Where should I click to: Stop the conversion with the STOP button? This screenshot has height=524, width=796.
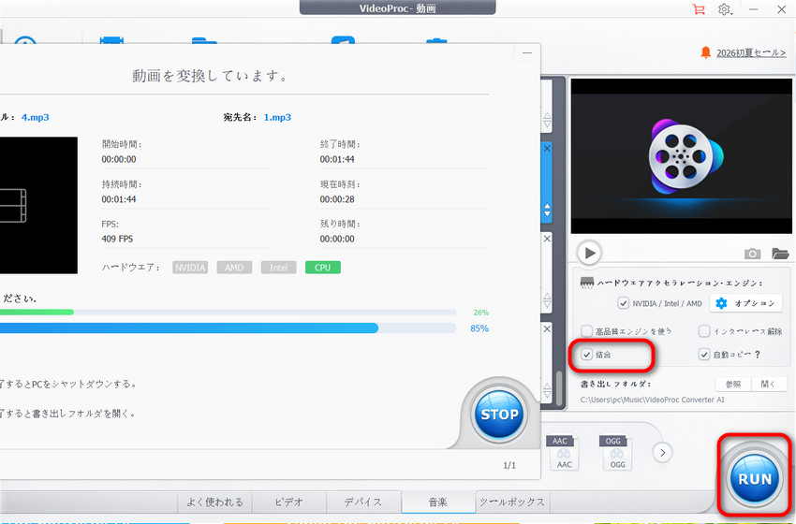pos(499,415)
